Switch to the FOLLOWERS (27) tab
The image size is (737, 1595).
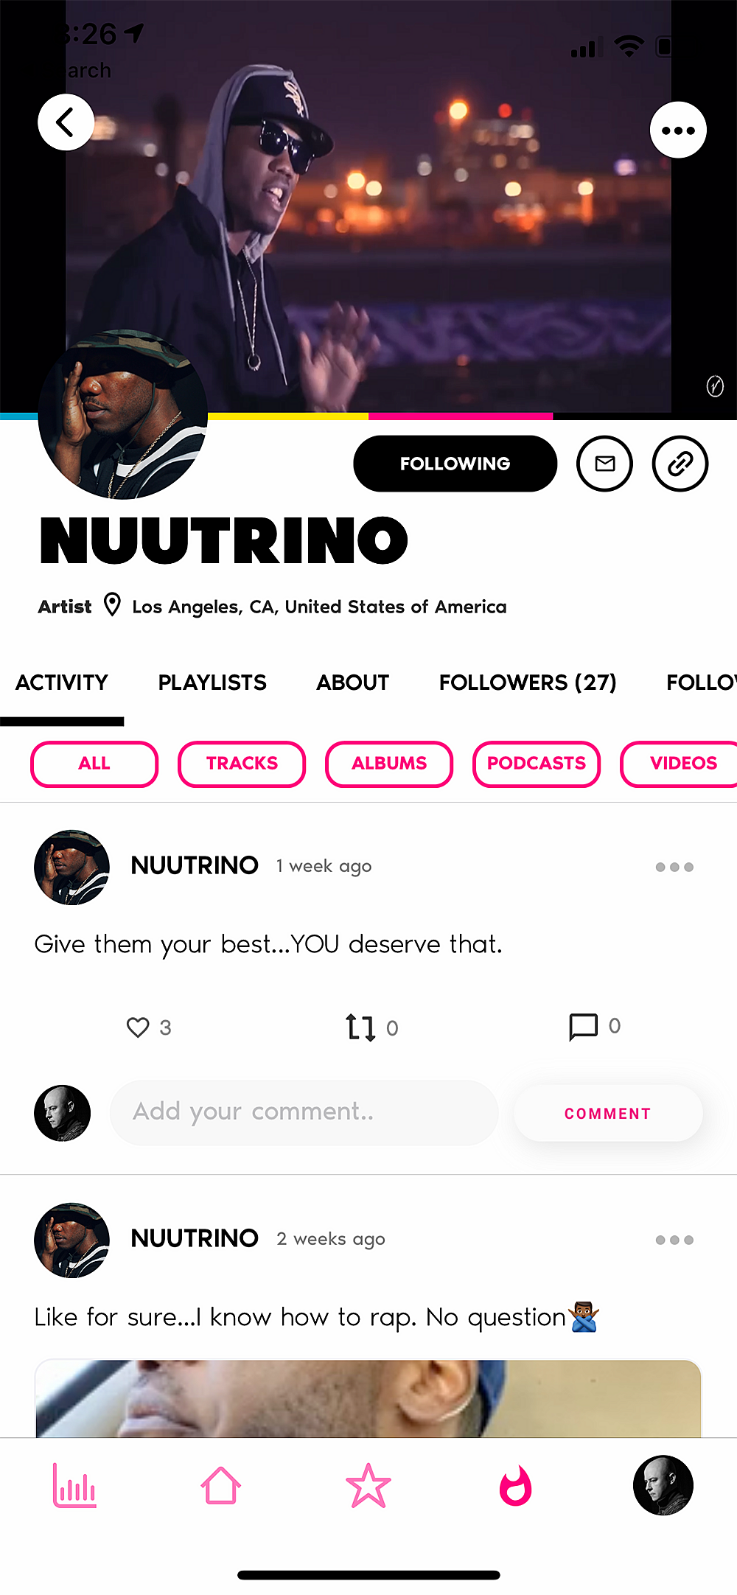[x=528, y=683]
